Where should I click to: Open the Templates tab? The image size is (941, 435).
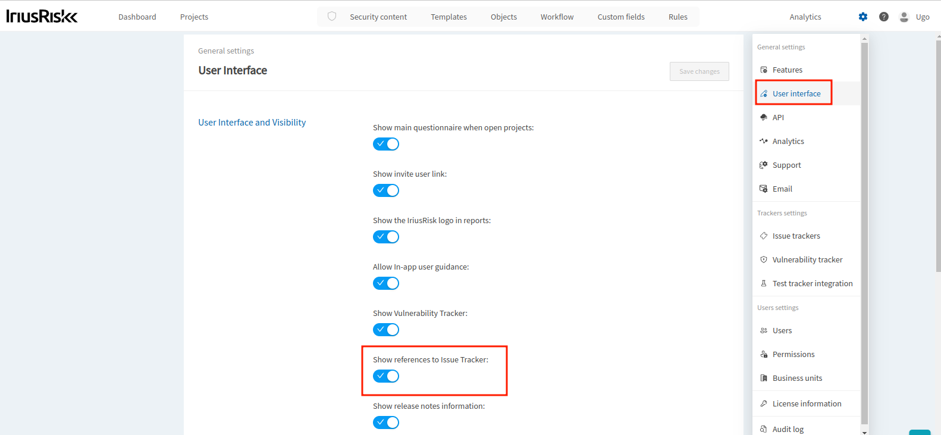coord(449,17)
